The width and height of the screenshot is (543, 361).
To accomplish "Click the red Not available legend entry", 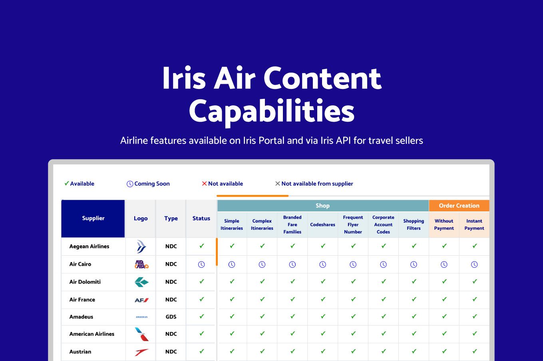I will [x=223, y=184].
